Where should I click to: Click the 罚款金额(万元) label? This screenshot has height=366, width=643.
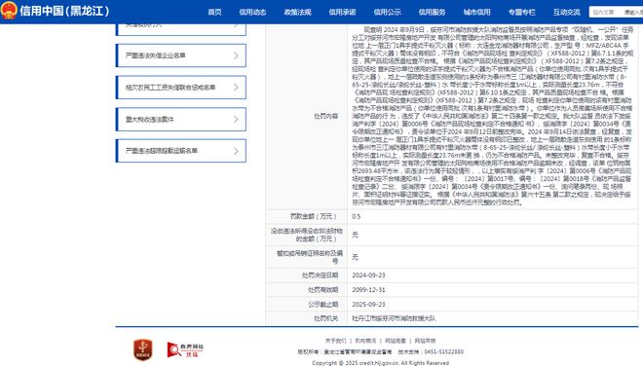point(313,216)
